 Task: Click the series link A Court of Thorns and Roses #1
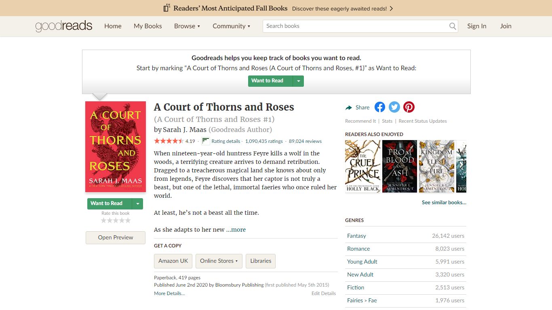pos(214,119)
